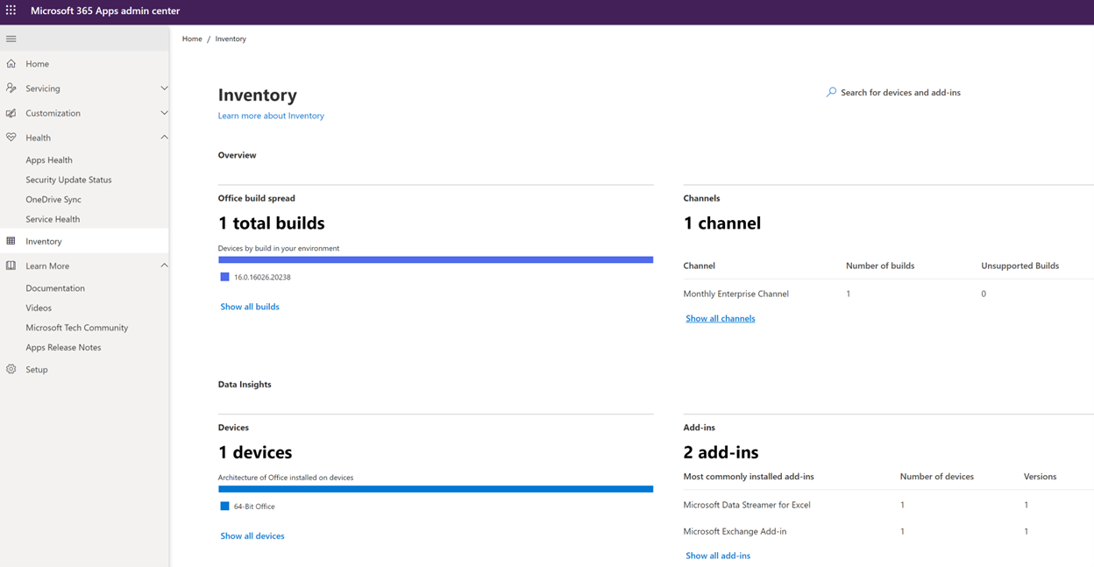
Task: Collapse the navigation with the hamburger toggle
Action: (x=11, y=39)
